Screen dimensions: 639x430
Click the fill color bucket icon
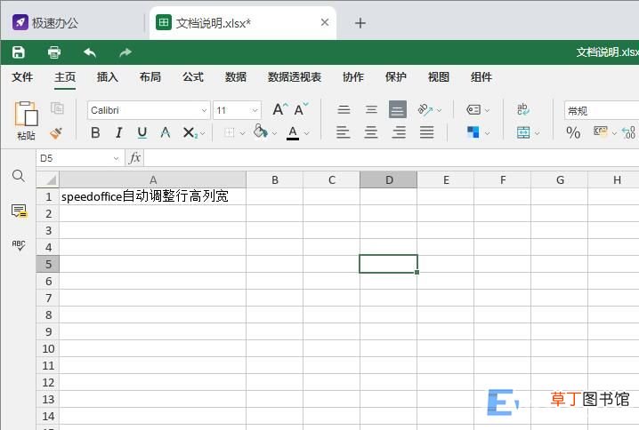pyautogui.click(x=261, y=131)
